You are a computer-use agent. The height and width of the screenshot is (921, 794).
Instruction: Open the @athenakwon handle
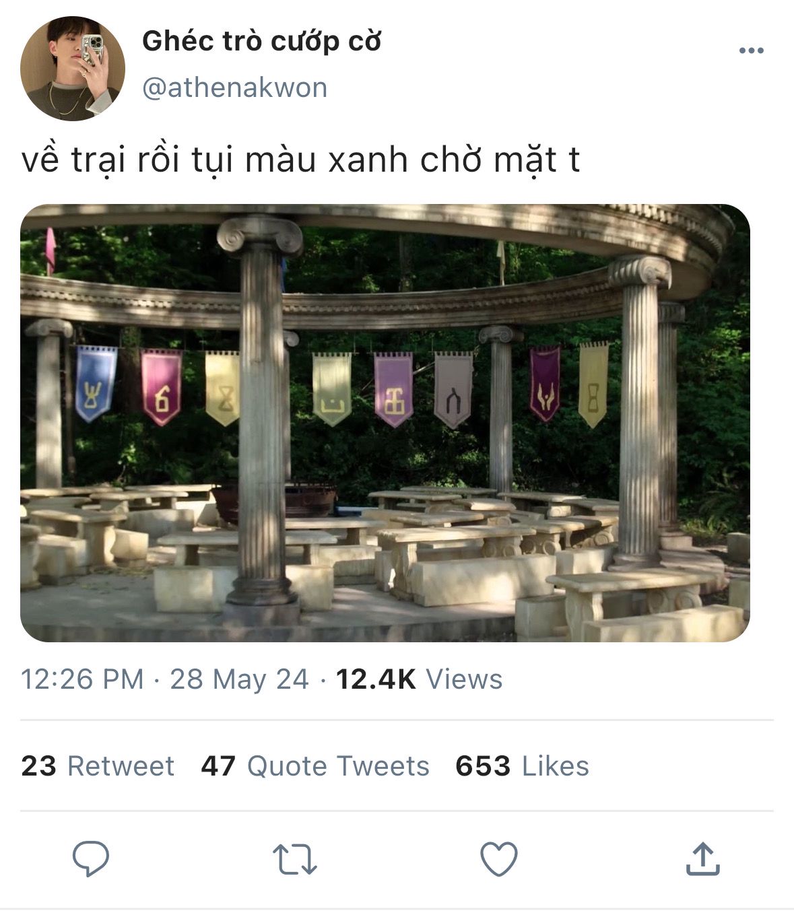[x=234, y=88]
